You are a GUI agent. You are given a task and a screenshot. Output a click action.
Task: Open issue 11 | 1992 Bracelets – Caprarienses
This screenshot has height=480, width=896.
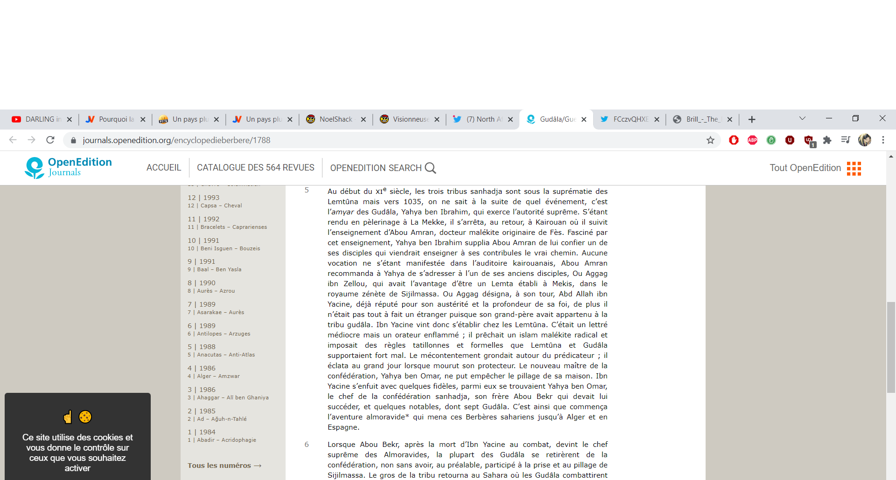[x=227, y=223]
